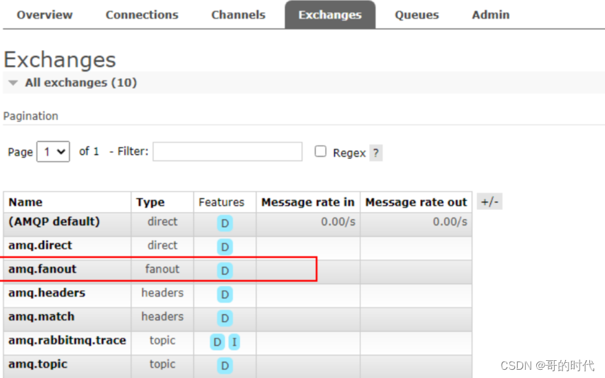
Task: Switch to the Admin tab
Action: pyautogui.click(x=491, y=14)
